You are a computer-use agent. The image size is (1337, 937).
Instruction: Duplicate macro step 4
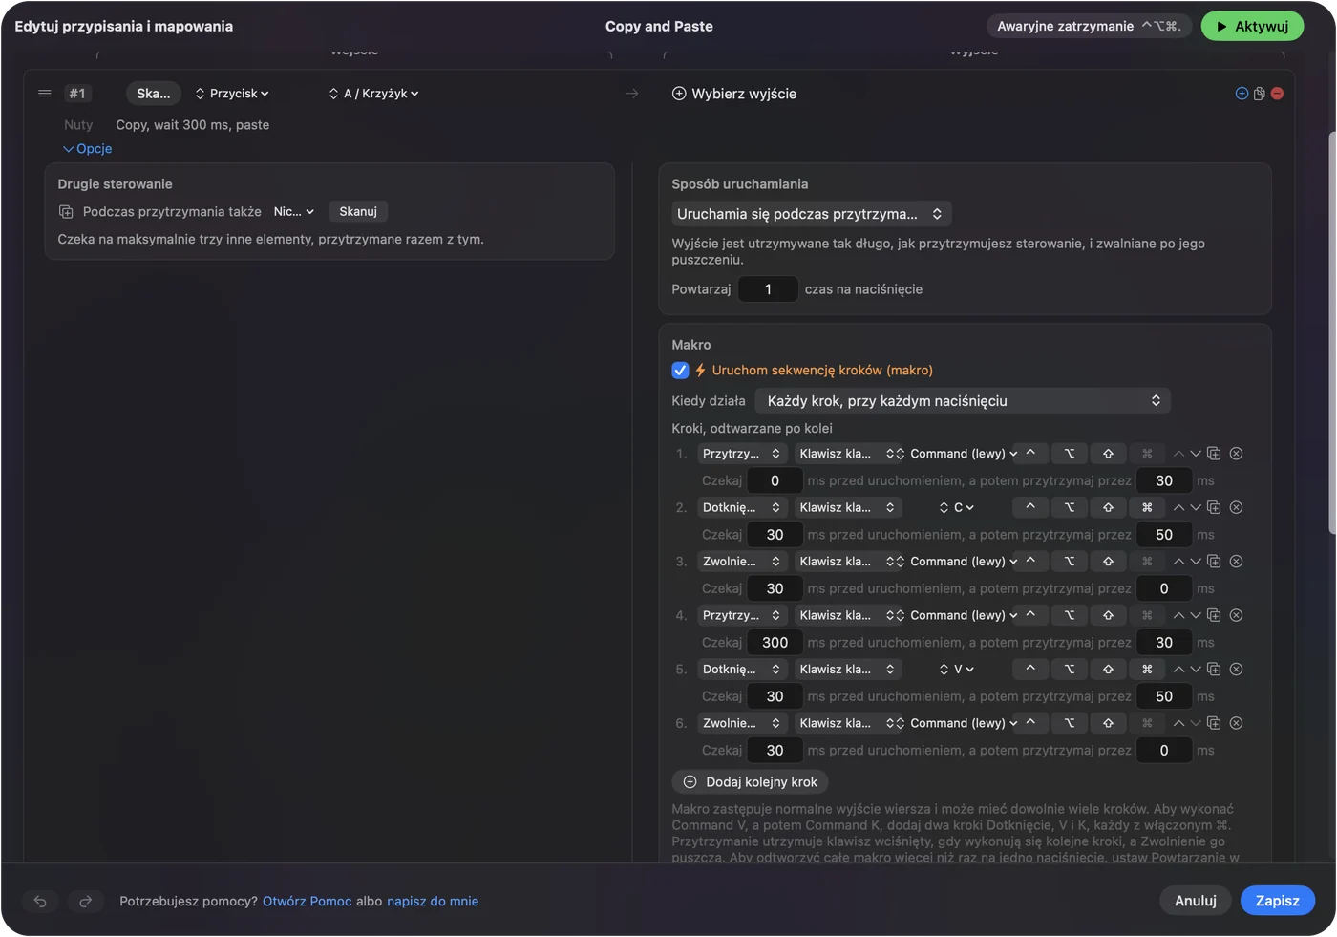(1214, 615)
